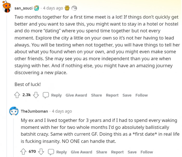Report san_souci's comment

pyautogui.click(x=112, y=95)
